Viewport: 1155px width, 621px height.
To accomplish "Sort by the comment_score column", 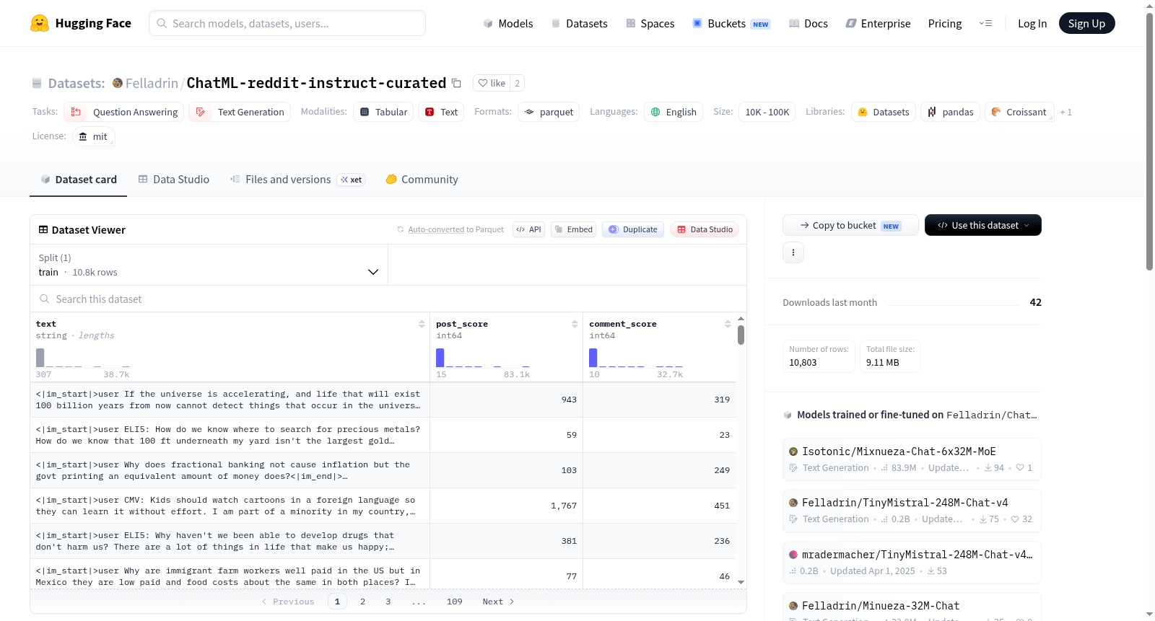I will point(728,324).
